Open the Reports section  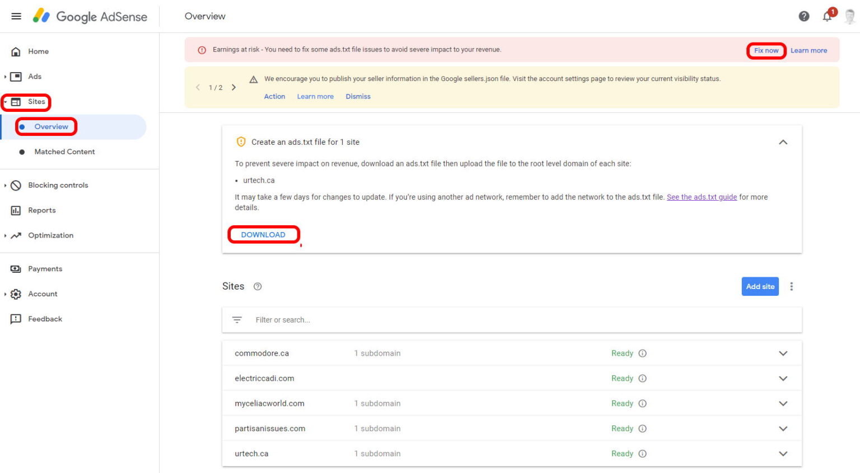41,210
